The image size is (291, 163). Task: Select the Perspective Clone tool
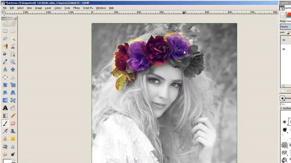pos(5,147)
